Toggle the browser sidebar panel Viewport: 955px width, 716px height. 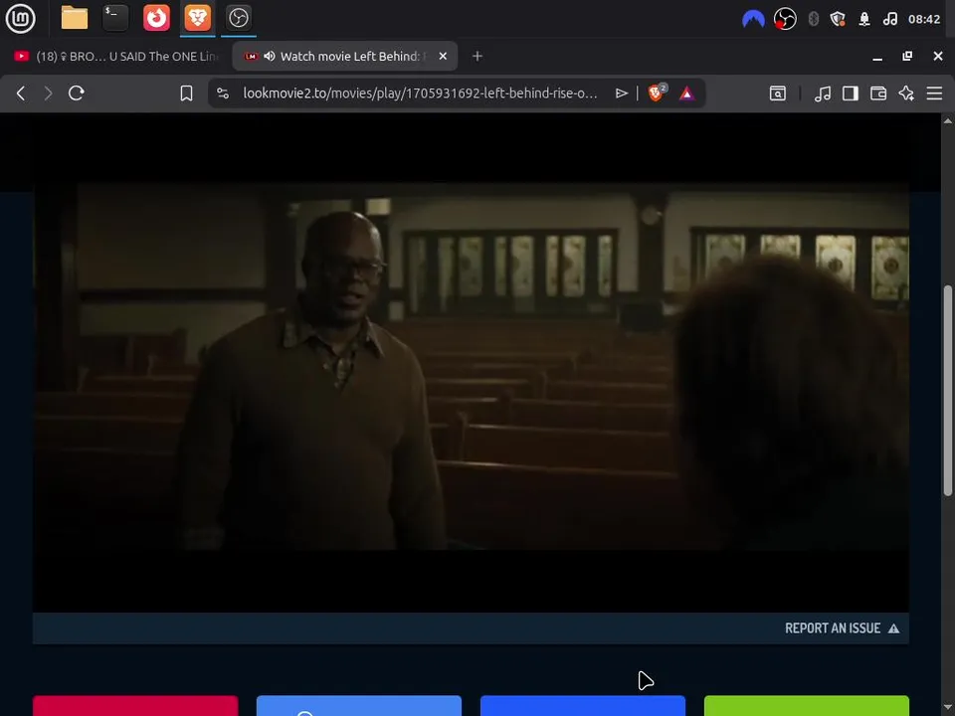click(851, 93)
